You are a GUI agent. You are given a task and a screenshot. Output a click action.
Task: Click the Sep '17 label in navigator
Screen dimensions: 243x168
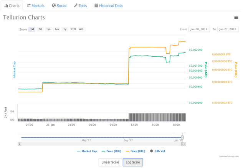pos(128,140)
